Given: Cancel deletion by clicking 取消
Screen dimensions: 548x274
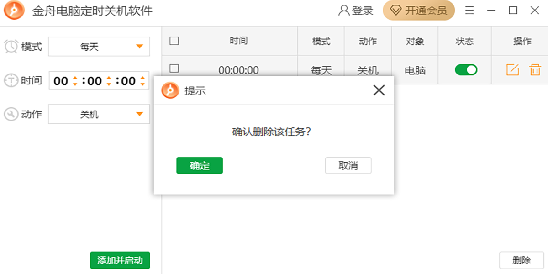Looking at the screenshot, I should 348,165.
